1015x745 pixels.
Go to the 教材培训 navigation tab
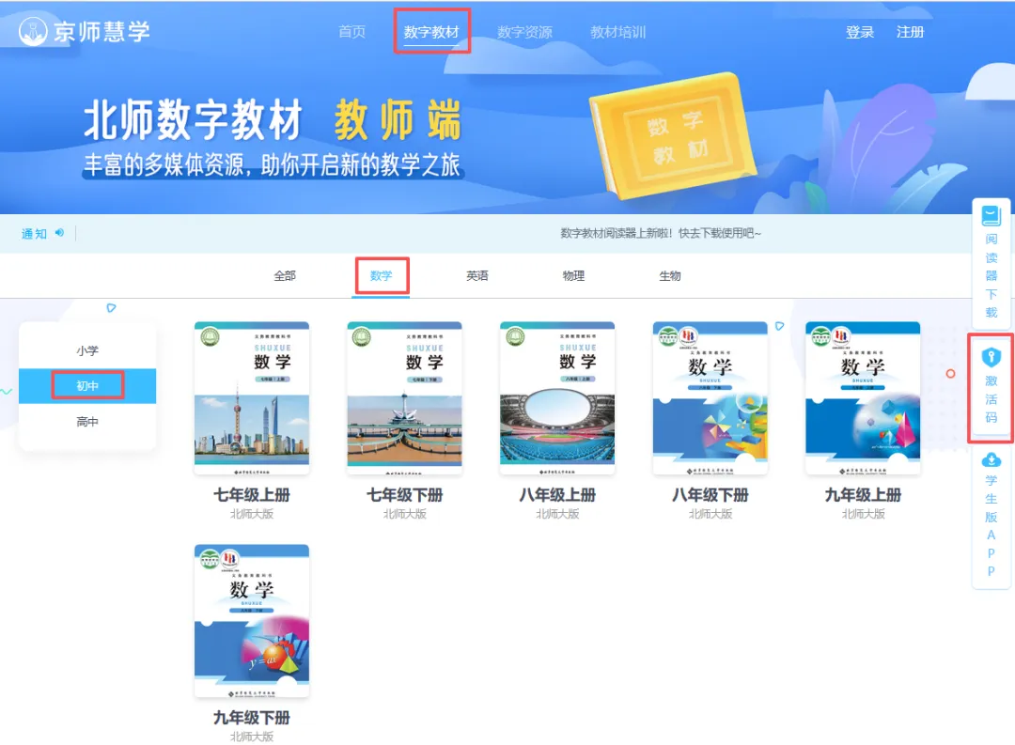point(618,32)
